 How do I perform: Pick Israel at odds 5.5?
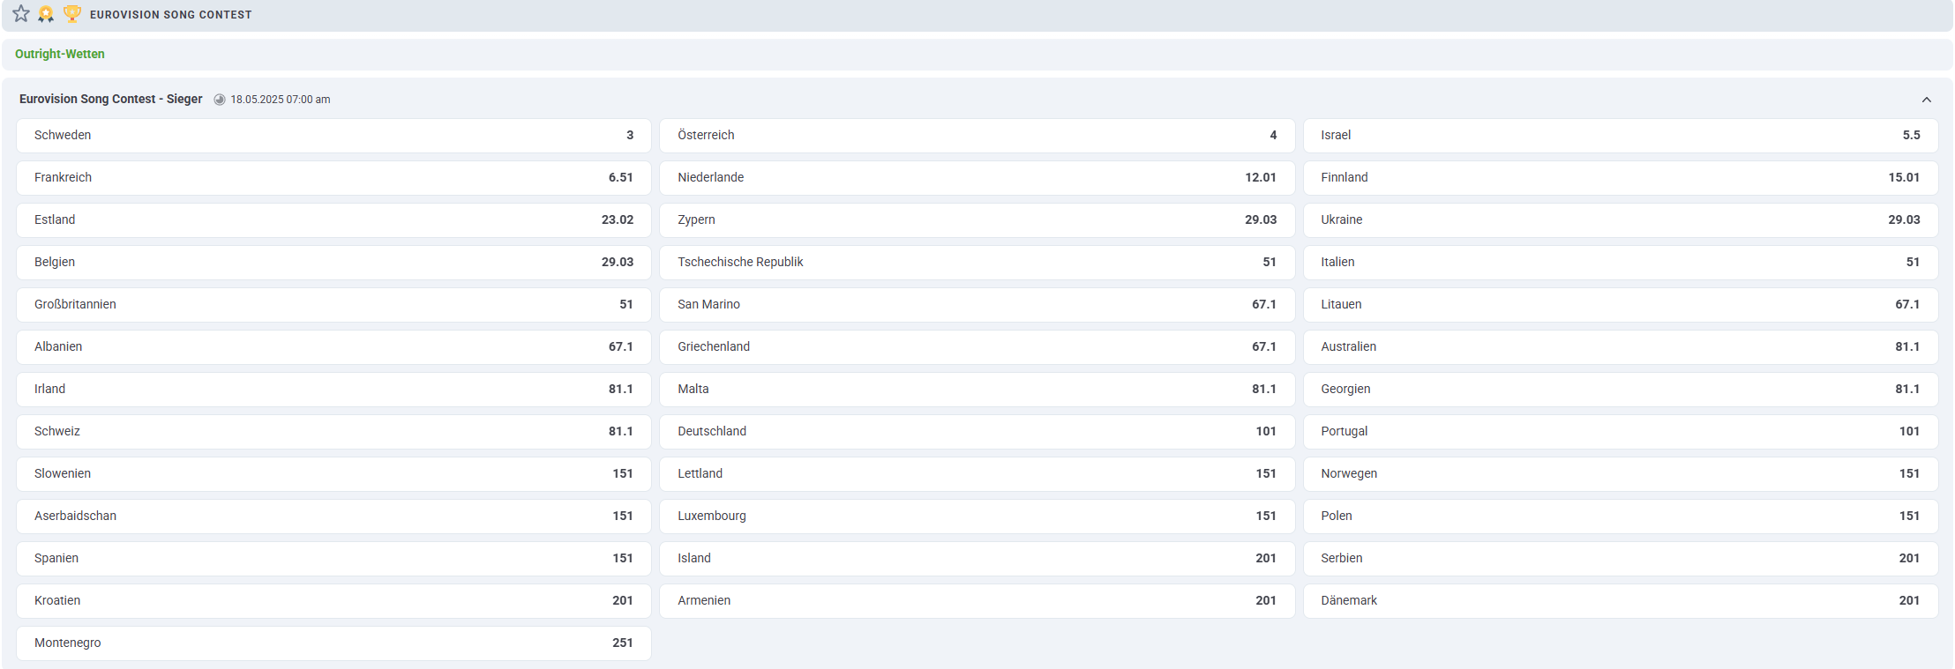point(1620,136)
